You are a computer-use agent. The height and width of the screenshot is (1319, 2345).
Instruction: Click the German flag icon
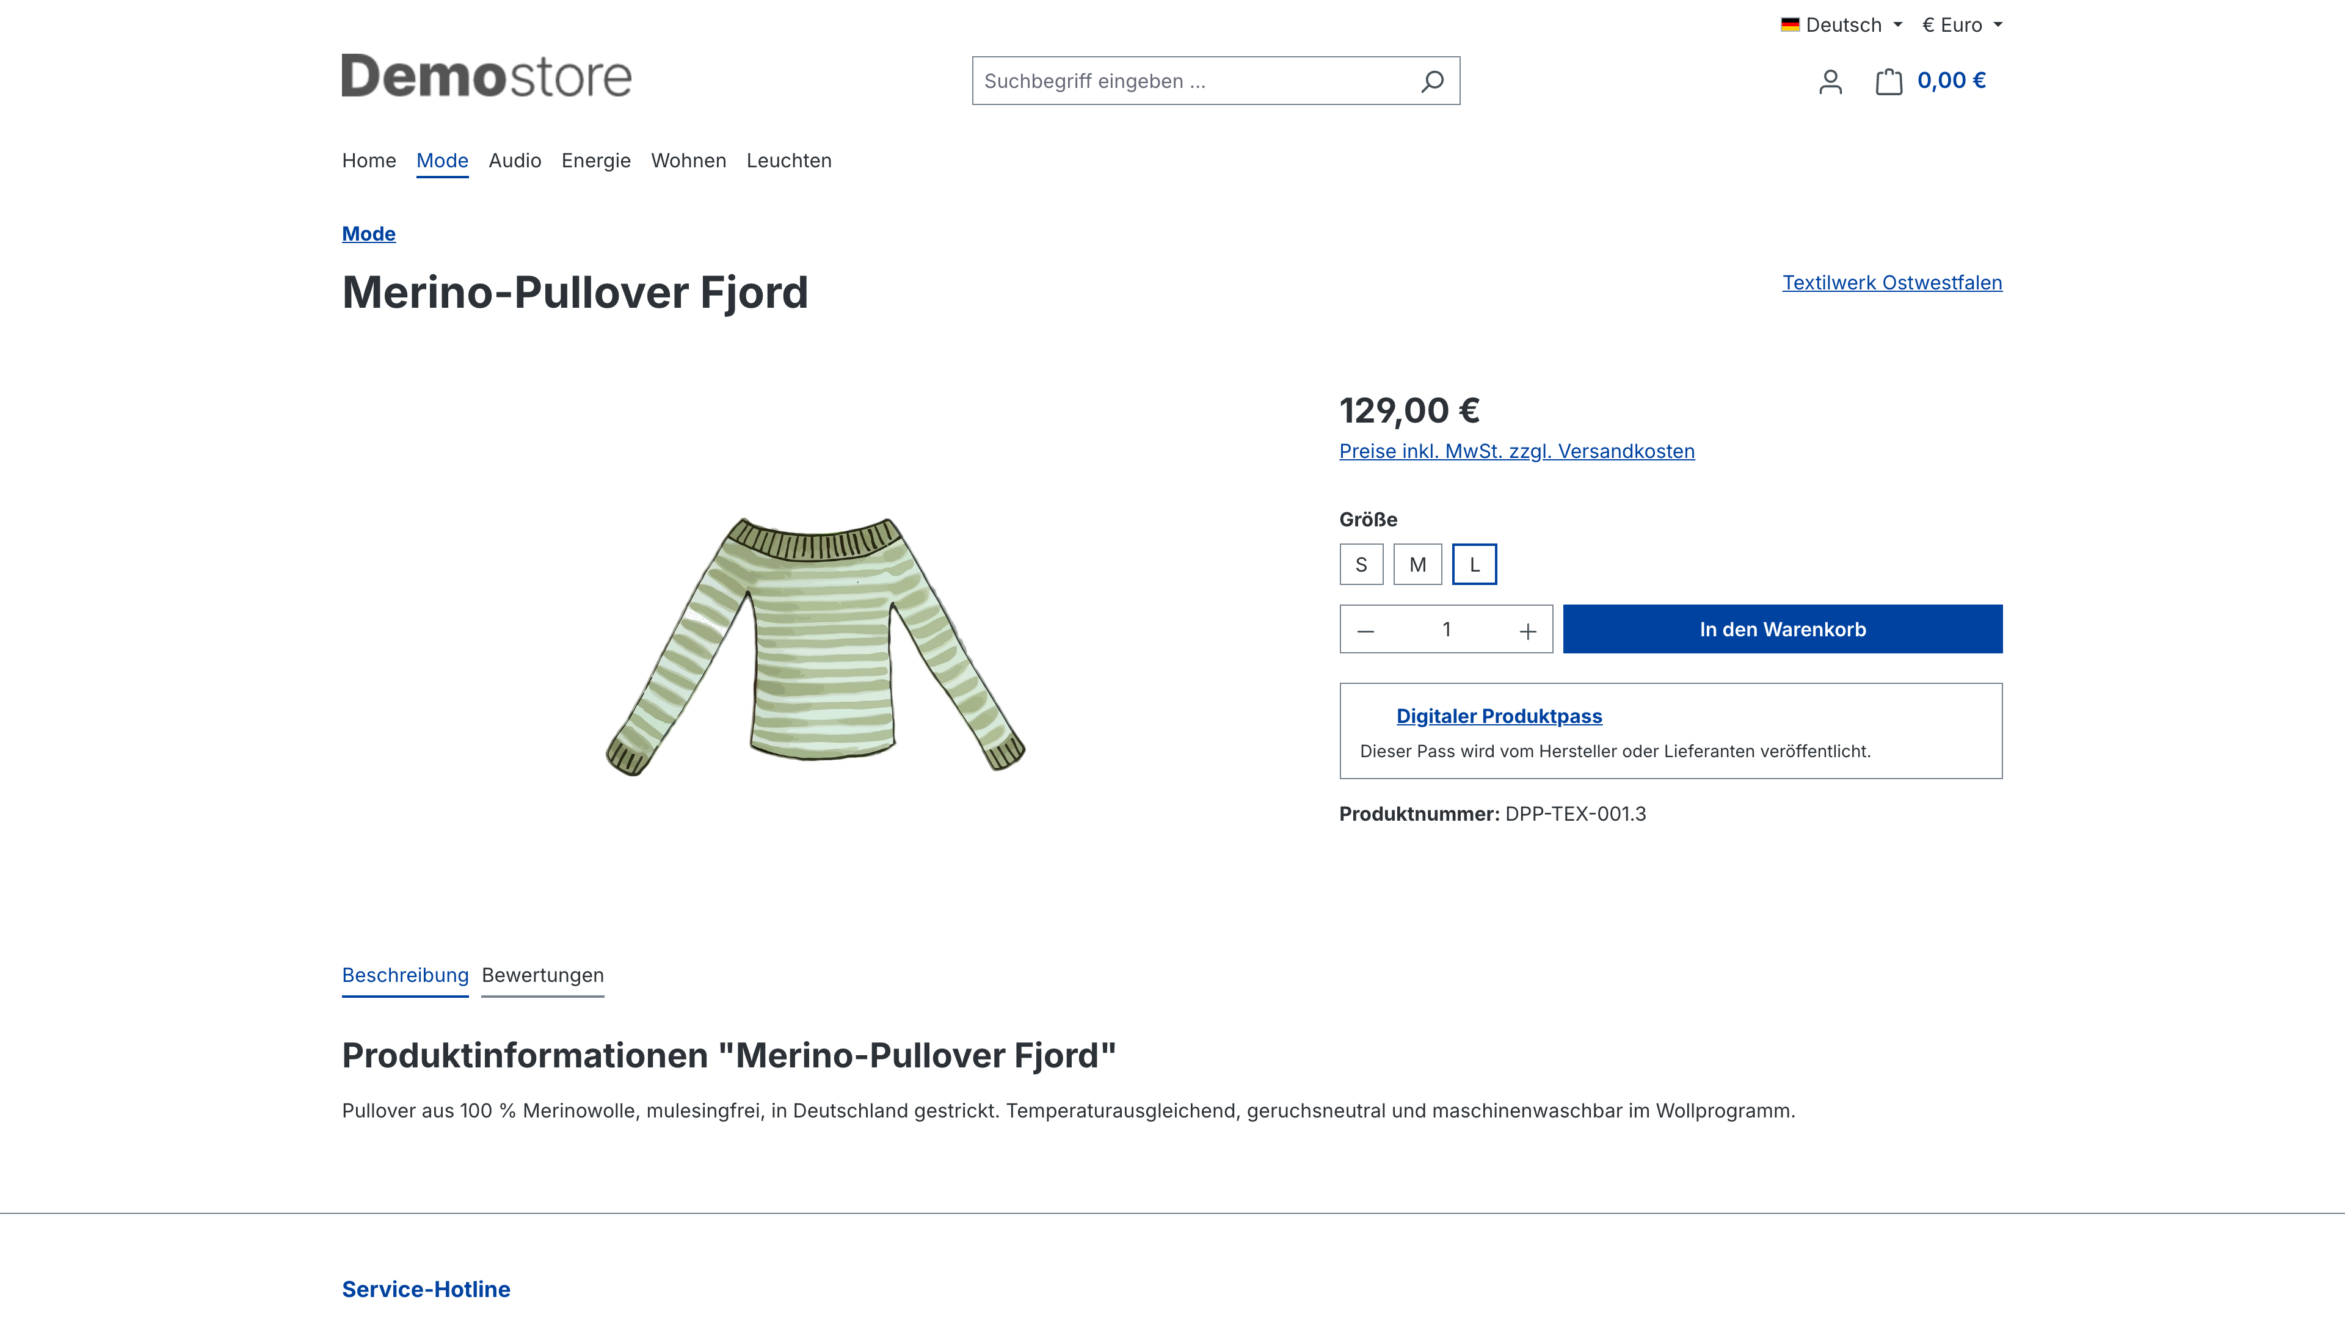pos(1790,24)
